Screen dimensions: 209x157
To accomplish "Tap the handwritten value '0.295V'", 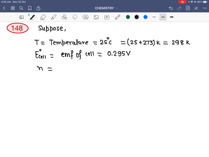I will pyautogui.click(x=119, y=54).
